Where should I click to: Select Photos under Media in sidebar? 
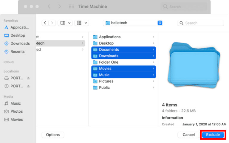[16, 111]
